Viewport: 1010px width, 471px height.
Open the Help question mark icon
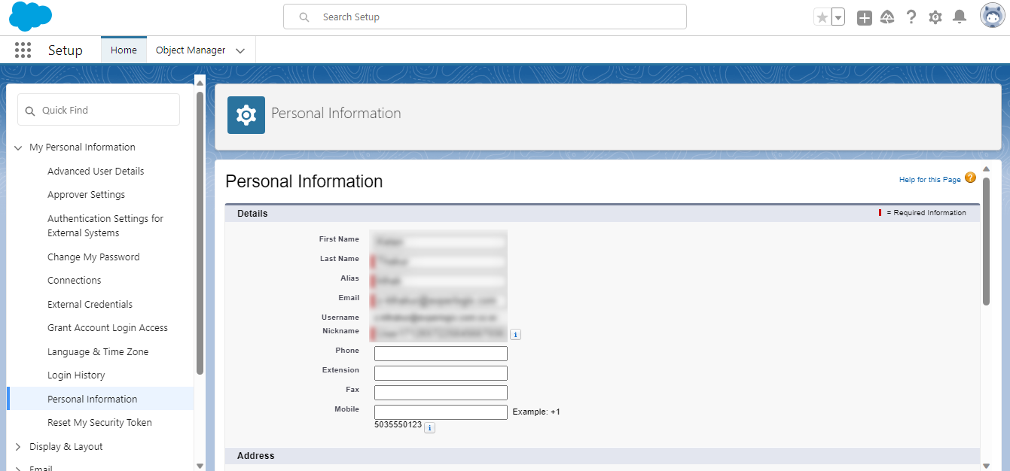tap(911, 17)
